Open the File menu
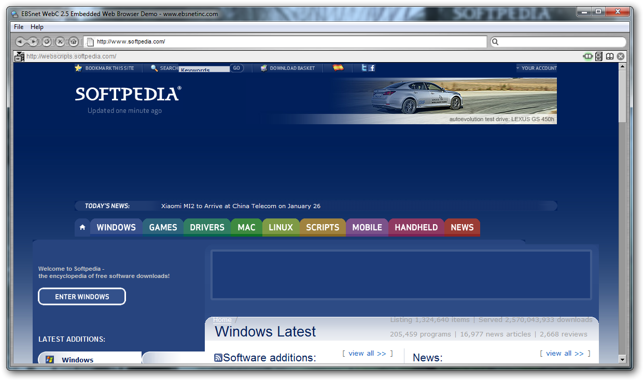Image resolution: width=644 pixels, height=381 pixels. (x=19, y=27)
